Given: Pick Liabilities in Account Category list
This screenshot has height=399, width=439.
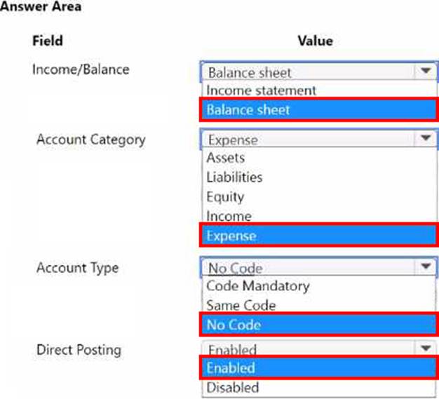Looking at the screenshot, I should (x=234, y=177).
